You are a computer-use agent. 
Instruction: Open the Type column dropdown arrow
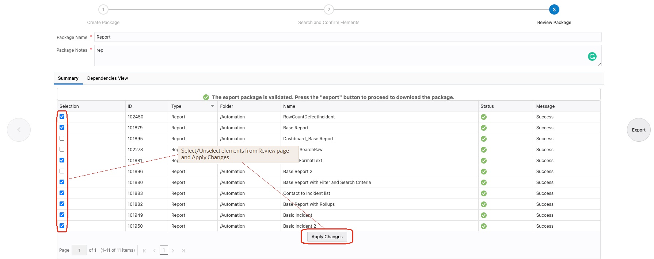(x=212, y=106)
